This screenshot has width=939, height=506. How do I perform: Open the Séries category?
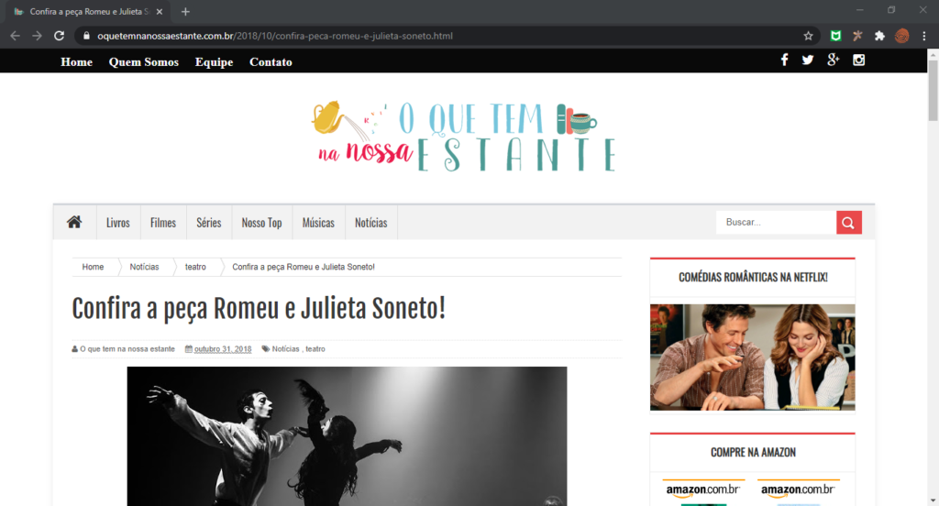click(x=209, y=223)
